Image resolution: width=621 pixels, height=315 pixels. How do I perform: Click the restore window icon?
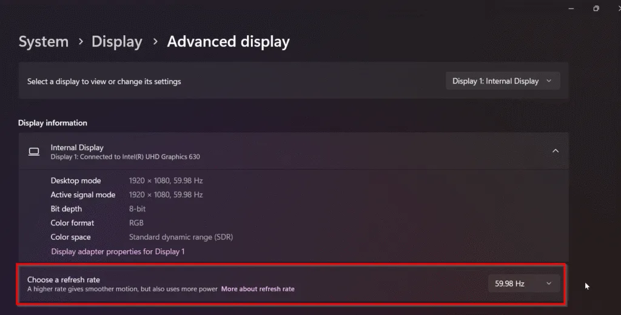tap(596, 8)
